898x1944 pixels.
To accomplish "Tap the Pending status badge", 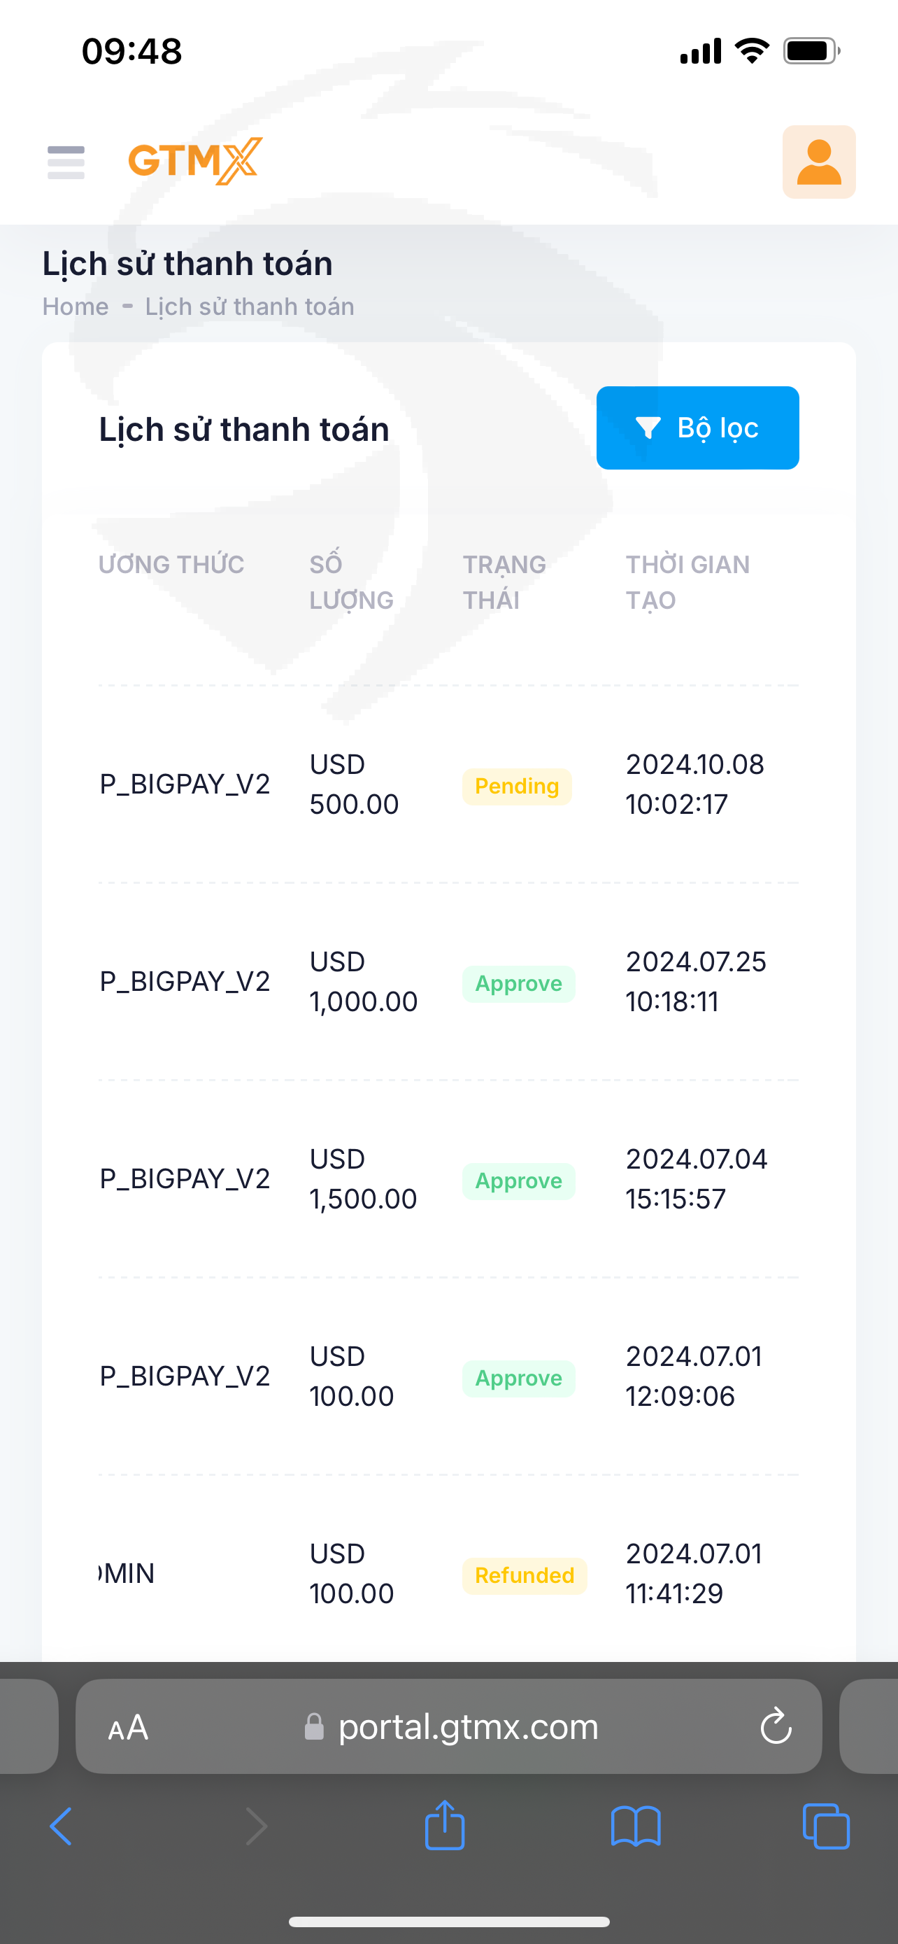I will 516,787.
